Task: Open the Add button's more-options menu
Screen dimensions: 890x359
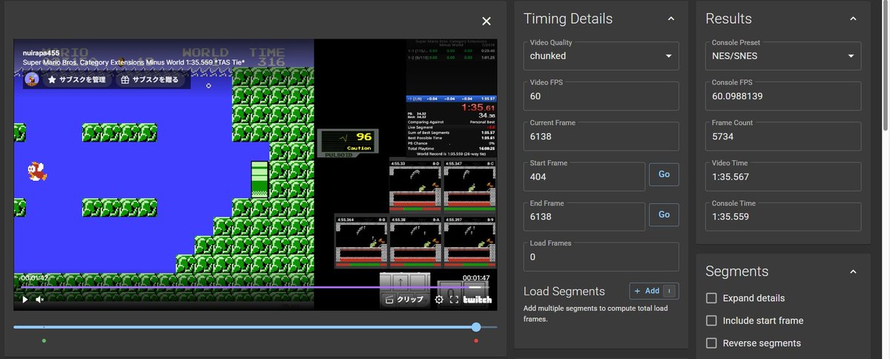Action: pyautogui.click(x=670, y=291)
